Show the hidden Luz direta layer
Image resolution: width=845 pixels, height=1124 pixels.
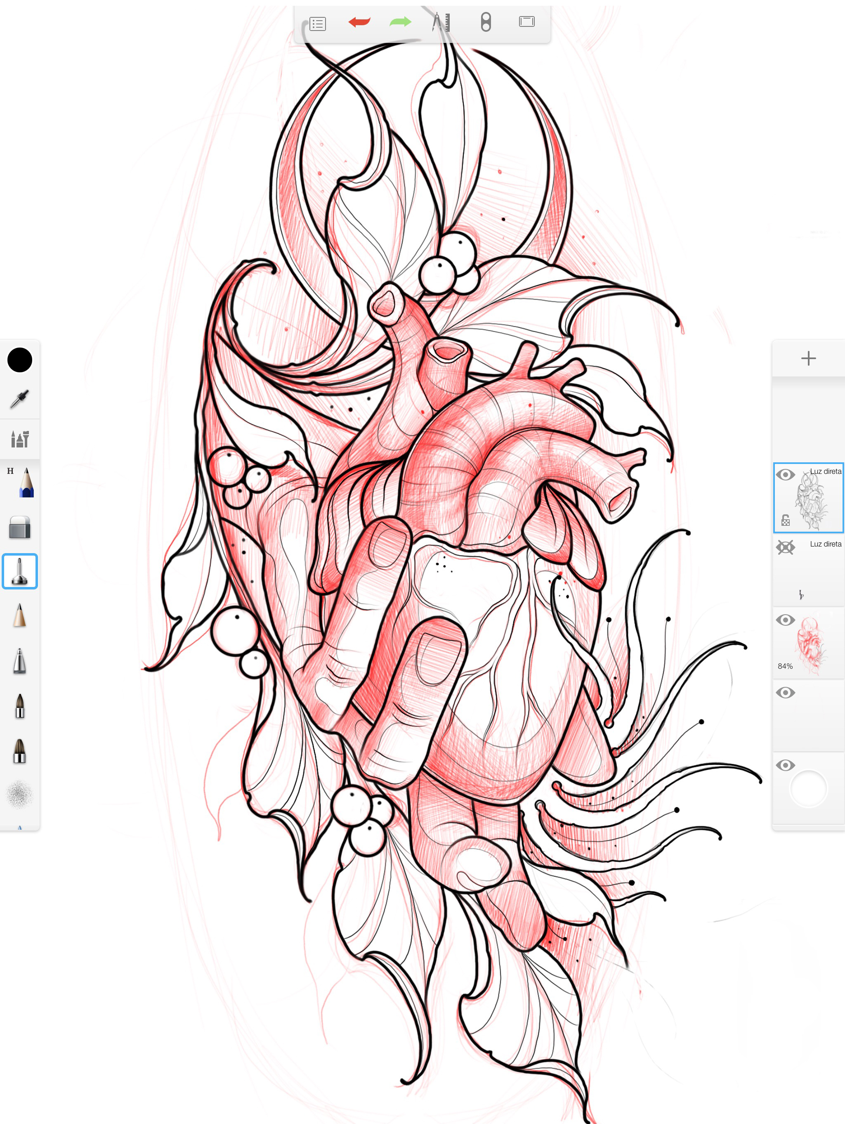pyautogui.click(x=785, y=547)
